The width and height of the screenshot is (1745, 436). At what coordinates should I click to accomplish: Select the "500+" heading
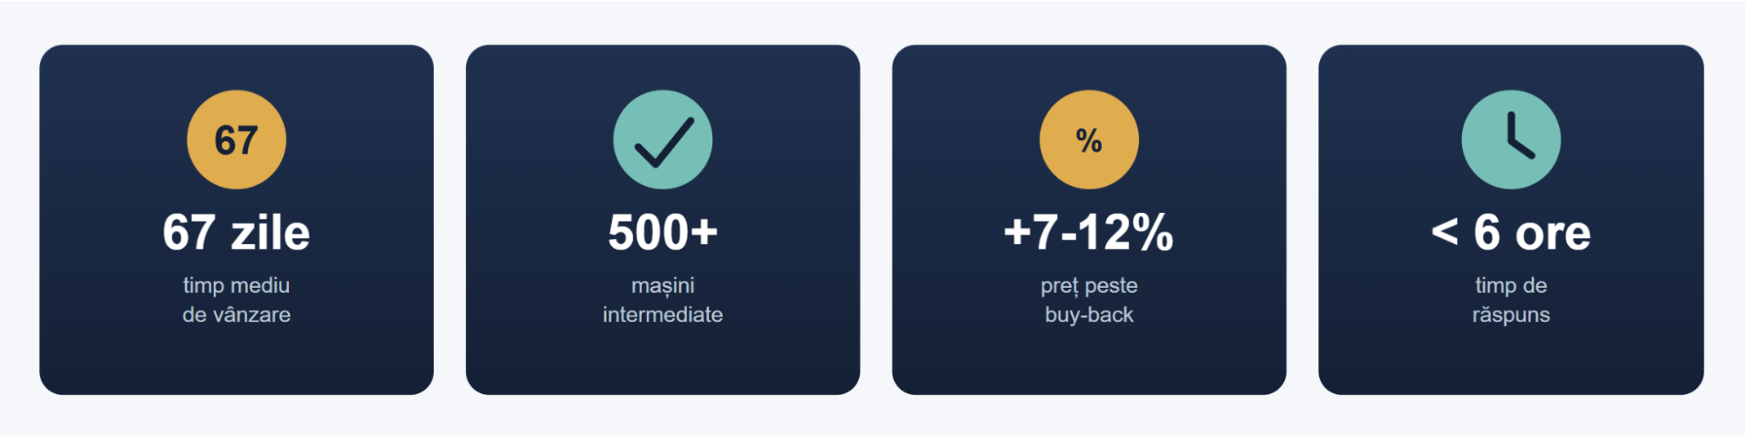[663, 233]
